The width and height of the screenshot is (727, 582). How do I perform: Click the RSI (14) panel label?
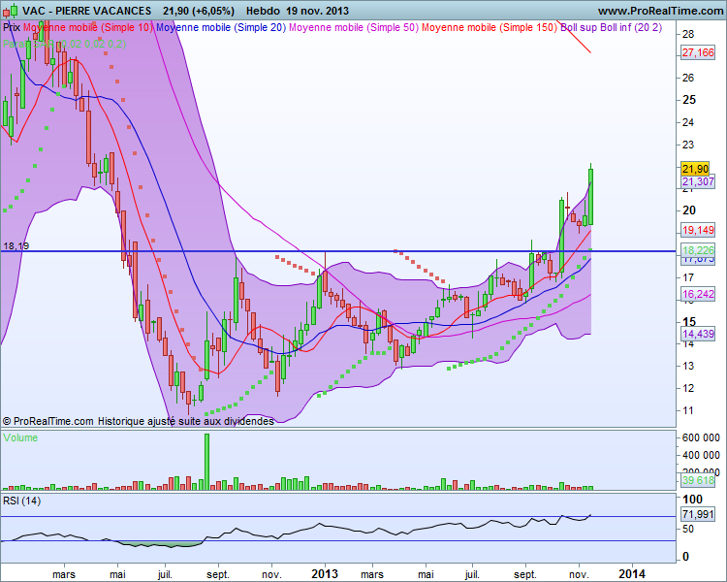[x=21, y=501]
